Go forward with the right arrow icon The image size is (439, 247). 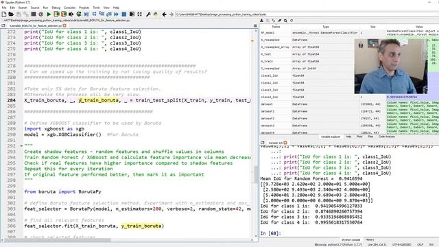[x=171, y=14]
